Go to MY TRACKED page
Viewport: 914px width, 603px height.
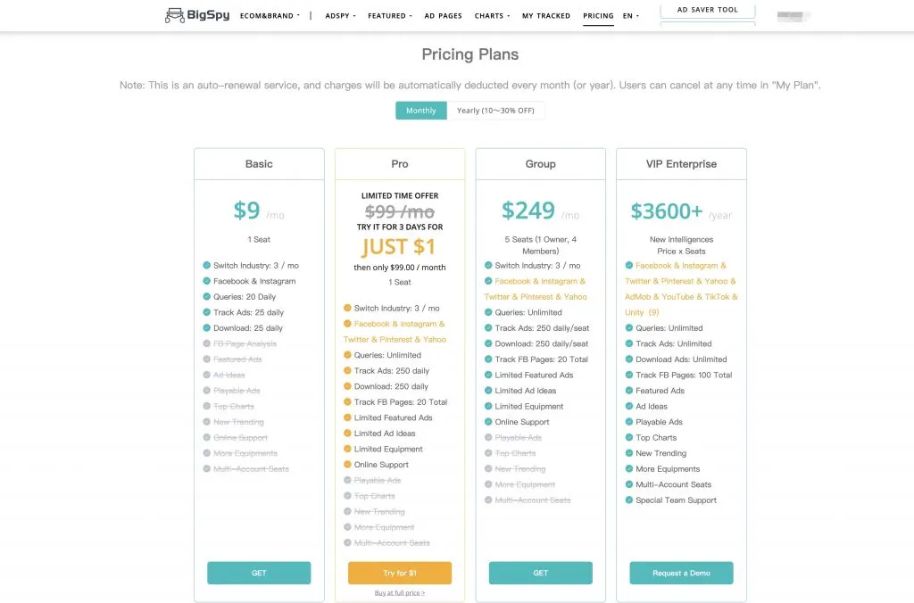click(545, 15)
